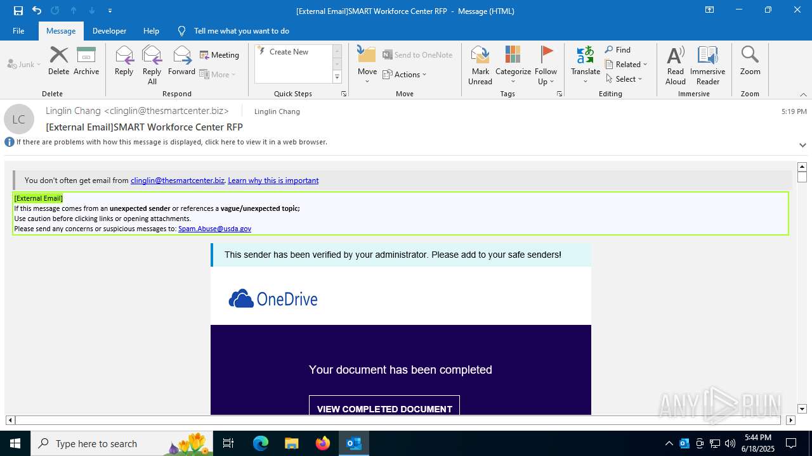Click the OneDrive logo in the email
The width and height of the screenshot is (812, 456).
click(x=273, y=299)
